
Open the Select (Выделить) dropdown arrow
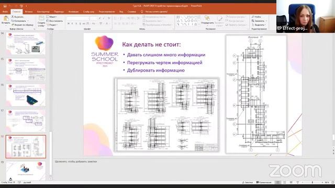coord(265,25)
